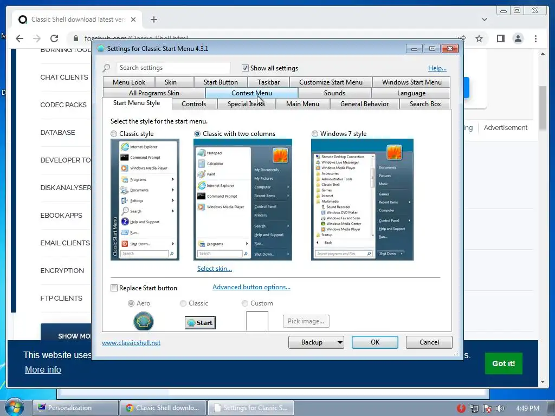Toggle Show all settings checkbox
The width and height of the screenshot is (555, 416).
click(245, 68)
